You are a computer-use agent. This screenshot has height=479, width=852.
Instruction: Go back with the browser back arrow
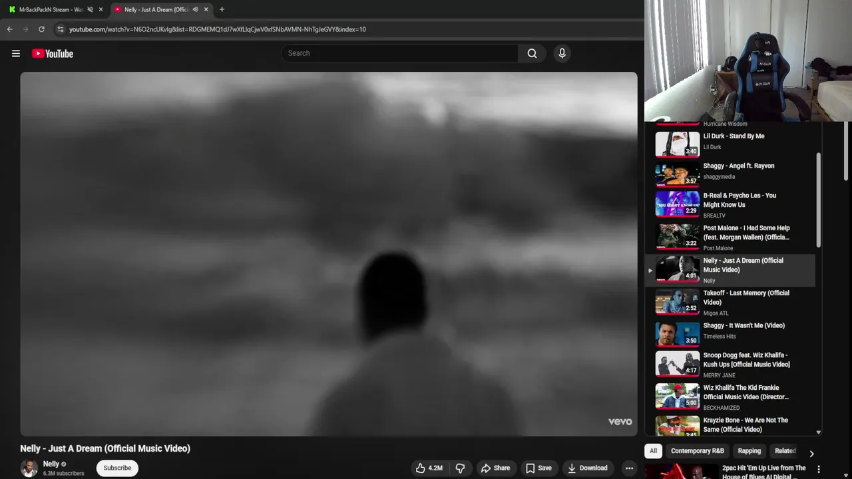(x=9, y=29)
